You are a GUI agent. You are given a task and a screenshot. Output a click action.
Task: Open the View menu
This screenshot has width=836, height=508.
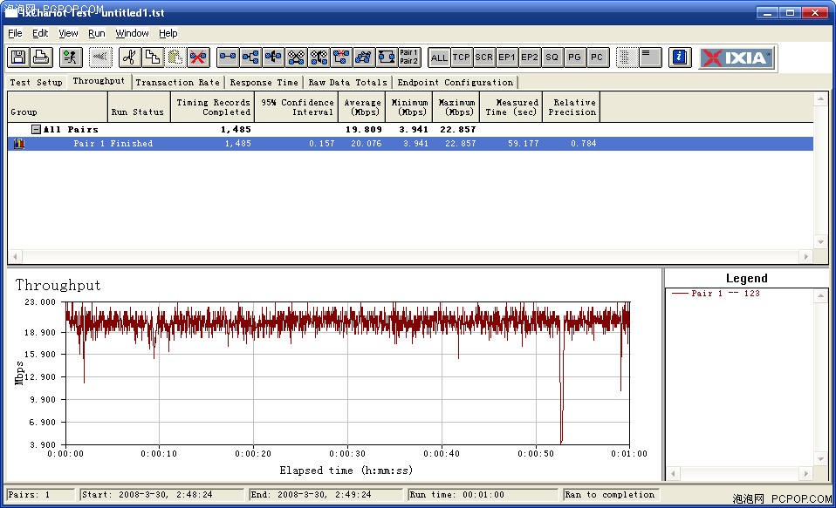[x=68, y=33]
